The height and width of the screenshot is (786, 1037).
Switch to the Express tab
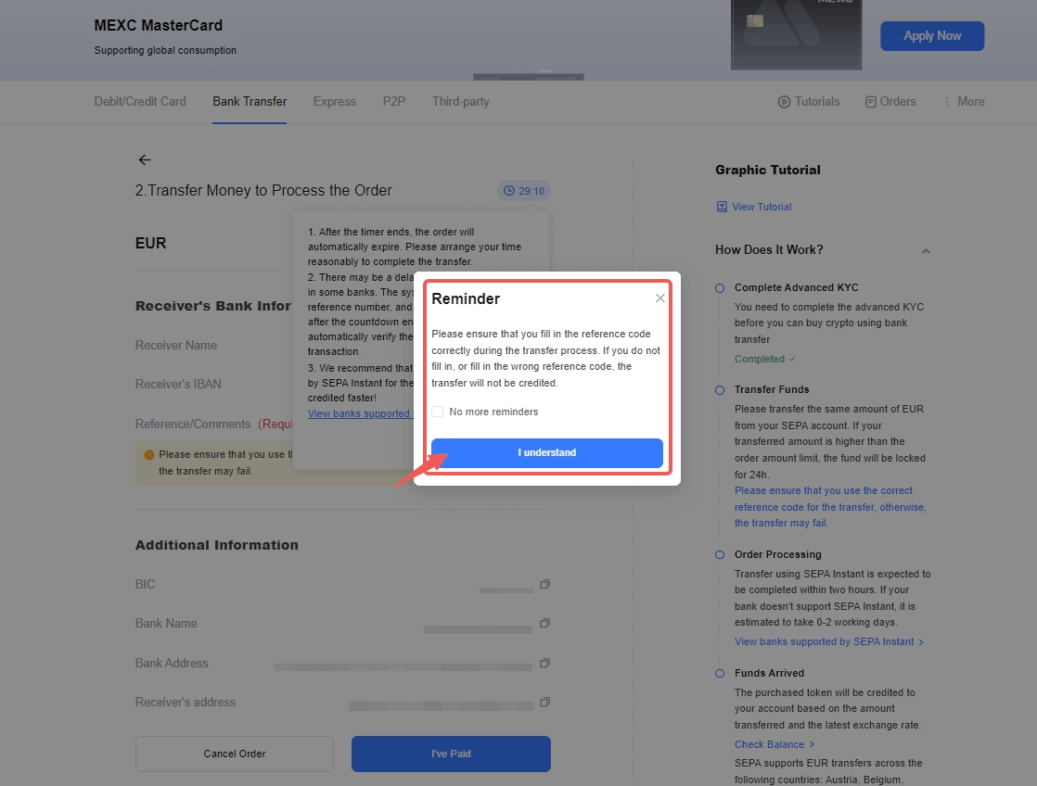(x=335, y=101)
